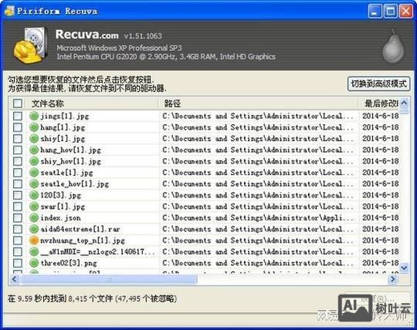Click the 切换到高级模式 button
This screenshot has height=330, width=417.
[x=378, y=84]
